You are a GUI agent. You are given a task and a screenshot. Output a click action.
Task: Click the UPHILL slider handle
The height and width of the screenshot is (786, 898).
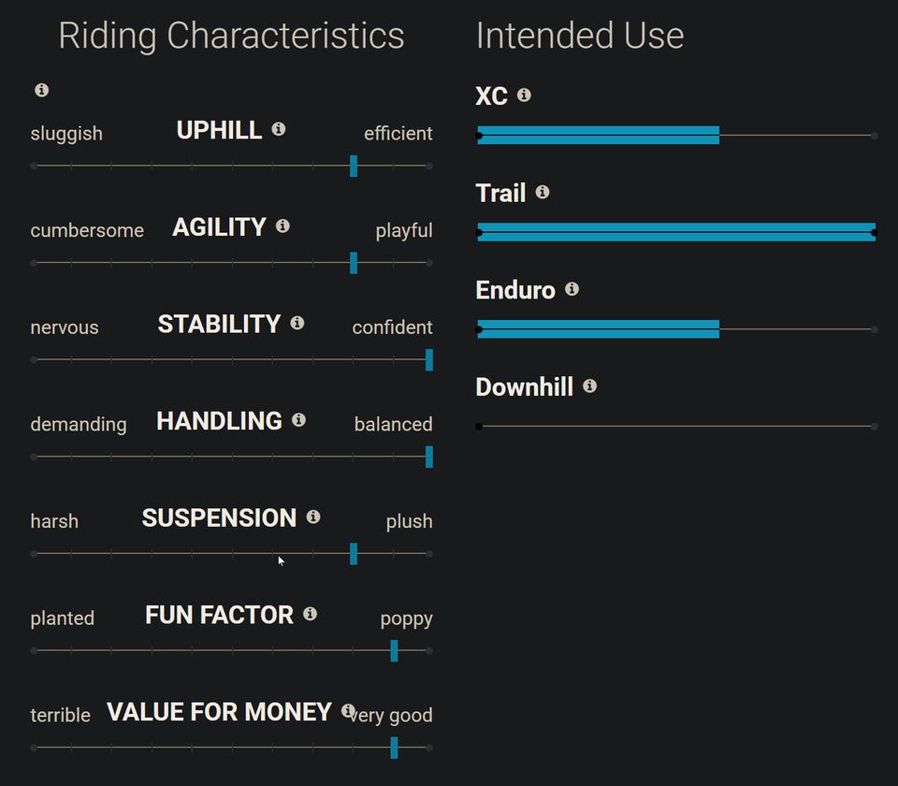click(x=354, y=166)
